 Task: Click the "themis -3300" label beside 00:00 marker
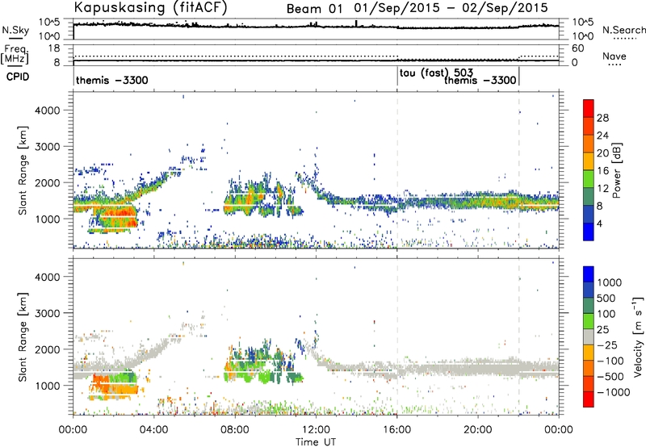(x=112, y=80)
